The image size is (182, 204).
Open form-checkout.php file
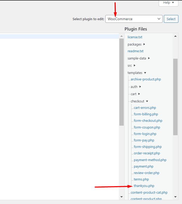click(148, 121)
